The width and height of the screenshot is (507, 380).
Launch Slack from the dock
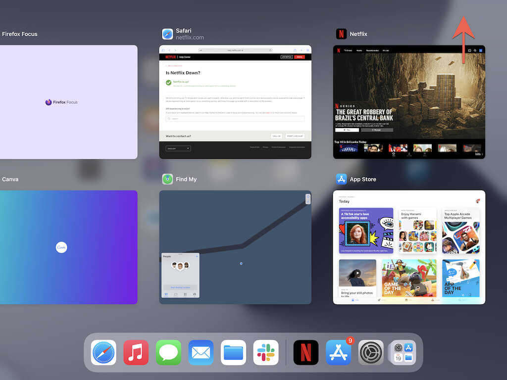coord(266,352)
